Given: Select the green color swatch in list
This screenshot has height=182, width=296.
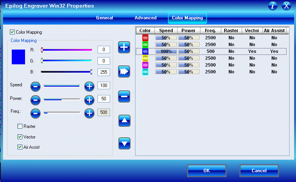Looking at the screenshot, I should click(x=145, y=45).
